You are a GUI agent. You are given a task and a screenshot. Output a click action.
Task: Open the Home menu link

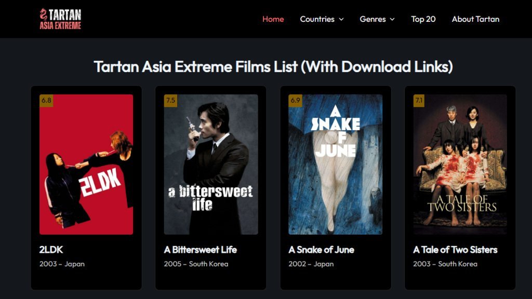pyautogui.click(x=273, y=19)
